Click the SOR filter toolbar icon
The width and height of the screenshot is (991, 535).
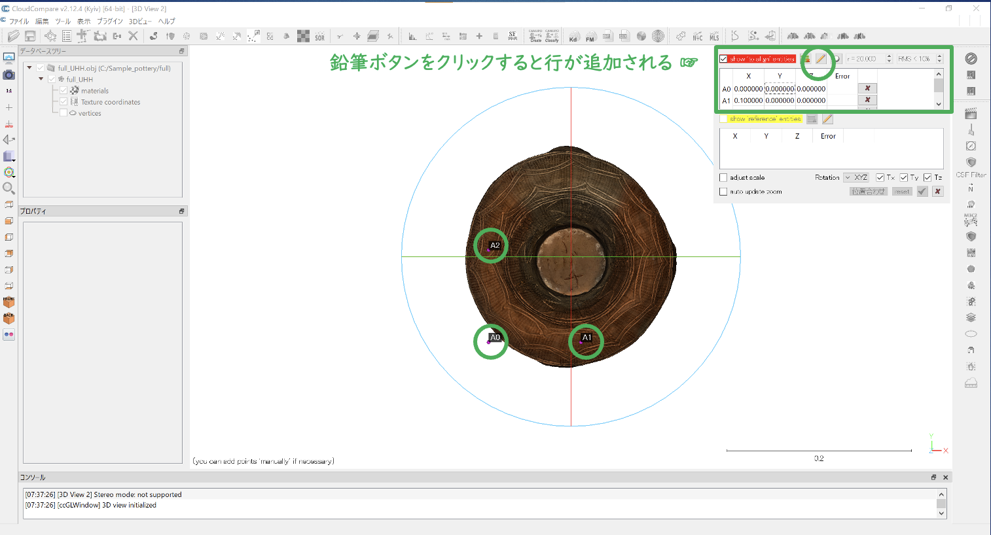(319, 37)
